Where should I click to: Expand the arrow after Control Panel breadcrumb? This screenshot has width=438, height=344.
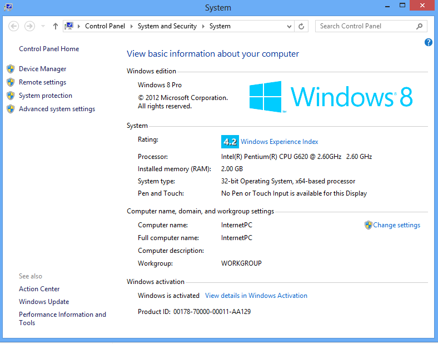pos(132,26)
